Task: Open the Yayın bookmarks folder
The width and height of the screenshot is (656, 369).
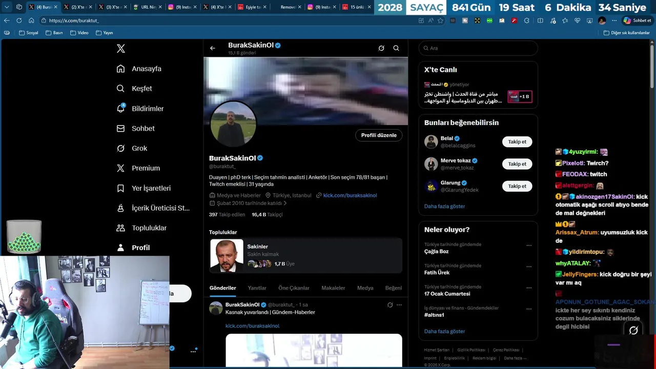Action: coord(104,33)
